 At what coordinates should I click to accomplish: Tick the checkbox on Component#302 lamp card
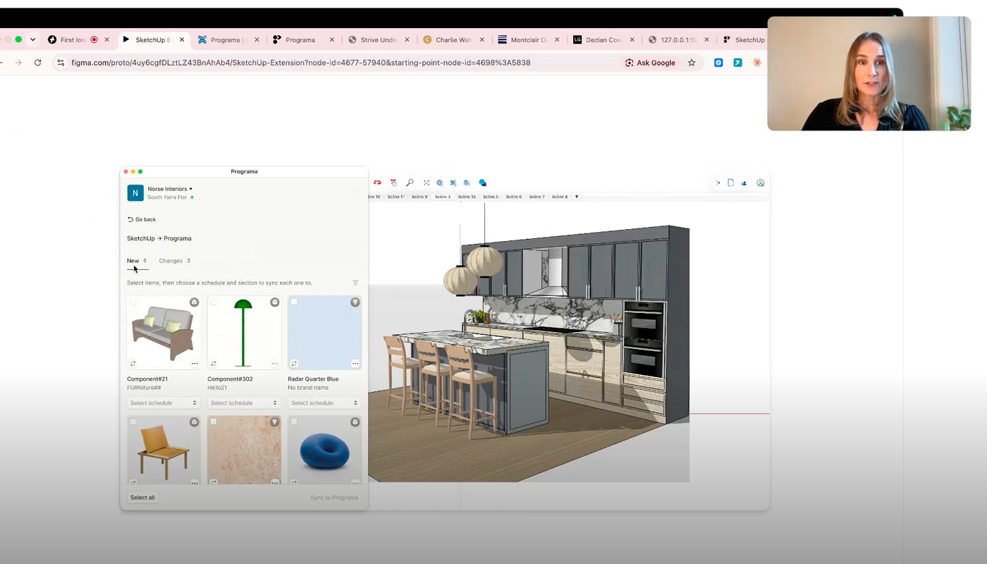click(214, 302)
